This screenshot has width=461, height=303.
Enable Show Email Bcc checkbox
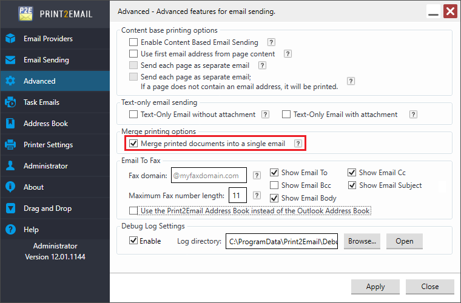tap(274, 185)
